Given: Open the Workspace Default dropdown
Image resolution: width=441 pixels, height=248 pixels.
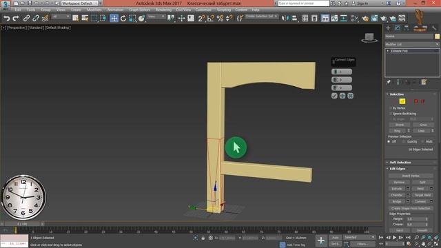Looking at the screenshot, I should [80, 3].
